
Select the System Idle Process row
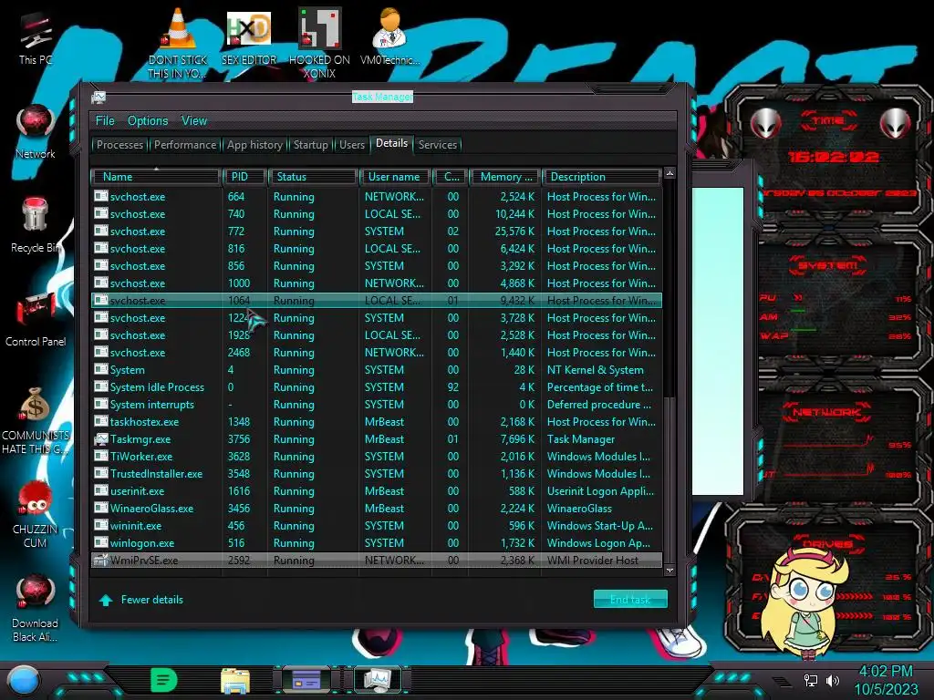tap(377, 387)
